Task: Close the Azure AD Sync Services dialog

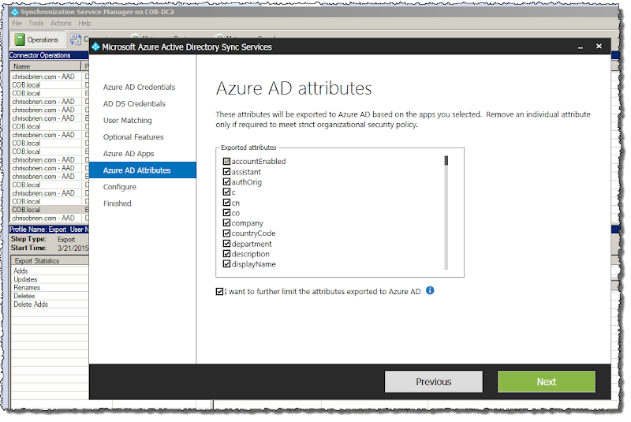Action: (599, 47)
